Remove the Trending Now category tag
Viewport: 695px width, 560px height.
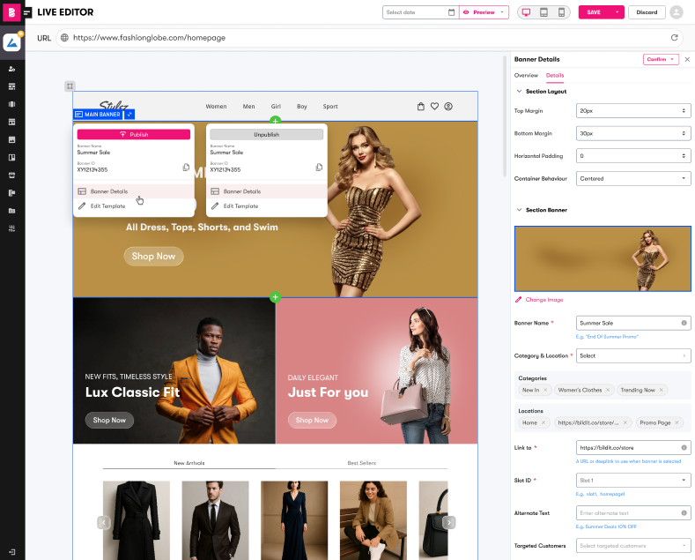coord(661,390)
